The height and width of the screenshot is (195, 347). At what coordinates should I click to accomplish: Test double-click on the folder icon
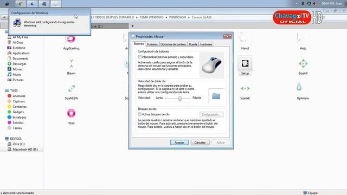tap(216, 96)
